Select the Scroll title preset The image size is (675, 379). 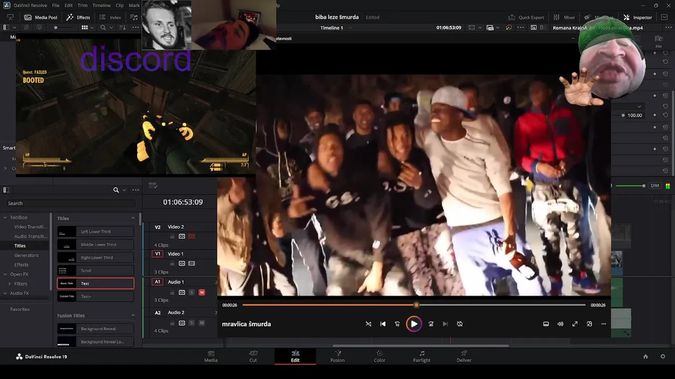coord(95,271)
